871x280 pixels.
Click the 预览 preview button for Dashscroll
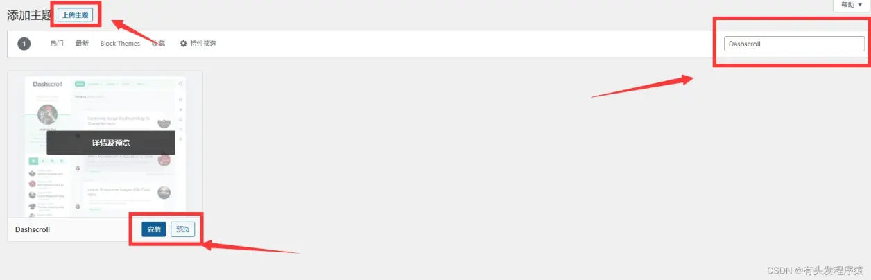coord(182,229)
